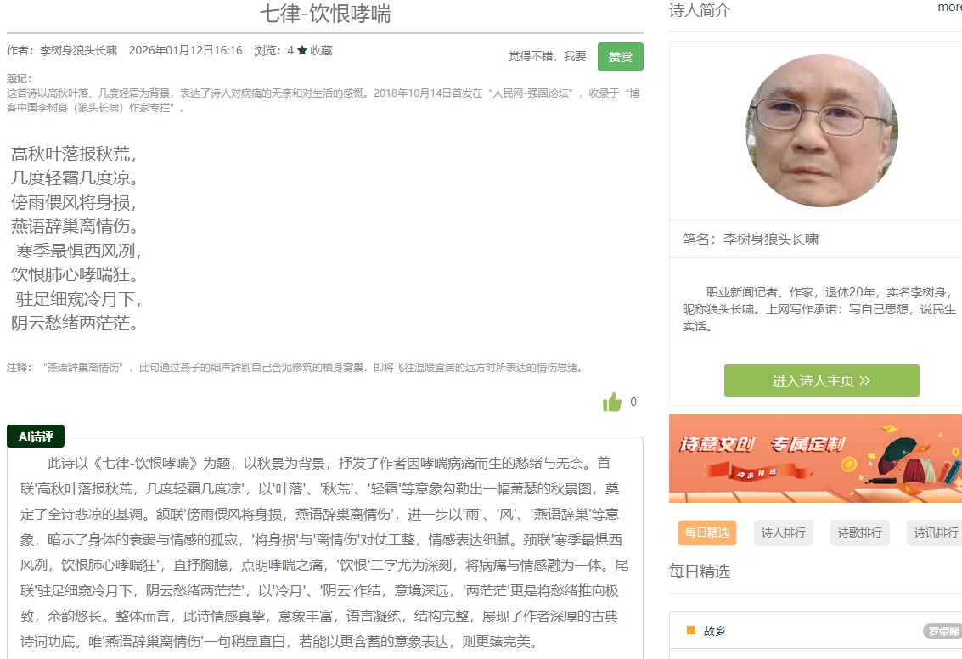This screenshot has height=659, width=962.
Task: Click author name 李树身狼头长啸 below title
Action: [x=78, y=51]
